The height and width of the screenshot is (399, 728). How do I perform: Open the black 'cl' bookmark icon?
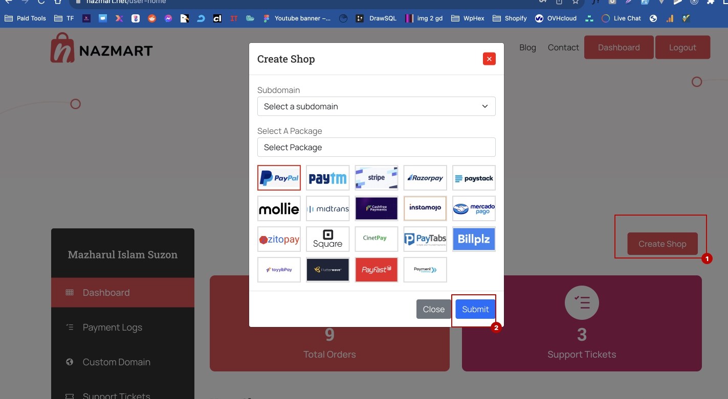pos(217,18)
